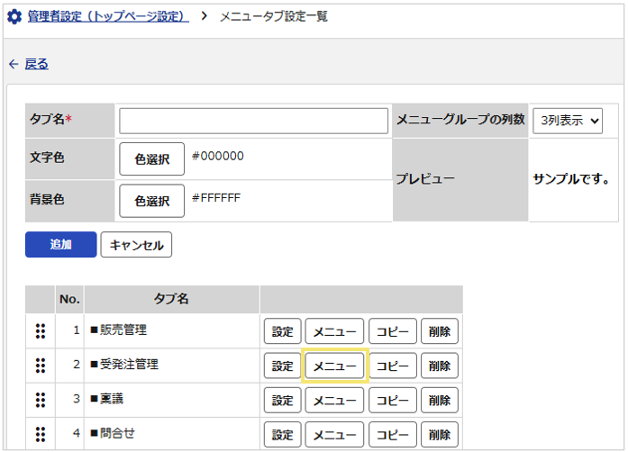This screenshot has height=452, width=628.
Task: Click the #000000 text color value
Action: pos(218,156)
